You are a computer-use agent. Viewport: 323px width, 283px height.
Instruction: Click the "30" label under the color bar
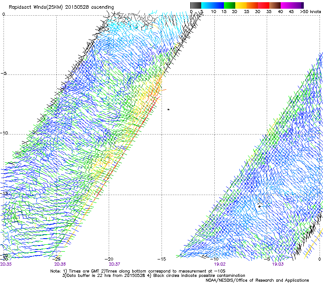[258, 12]
